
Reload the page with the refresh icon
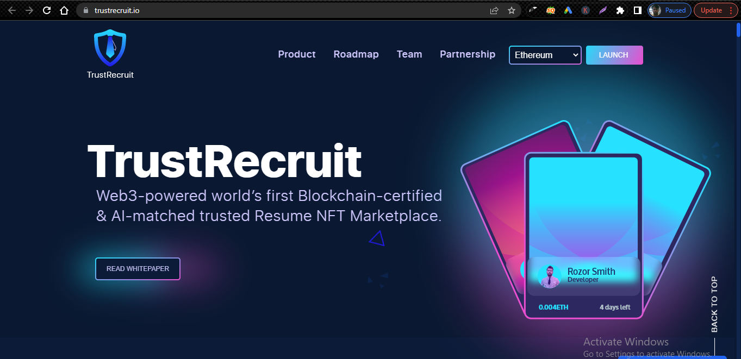pos(47,10)
